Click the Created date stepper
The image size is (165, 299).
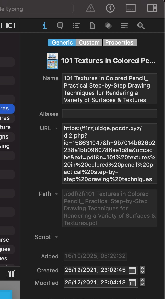pos(142,270)
